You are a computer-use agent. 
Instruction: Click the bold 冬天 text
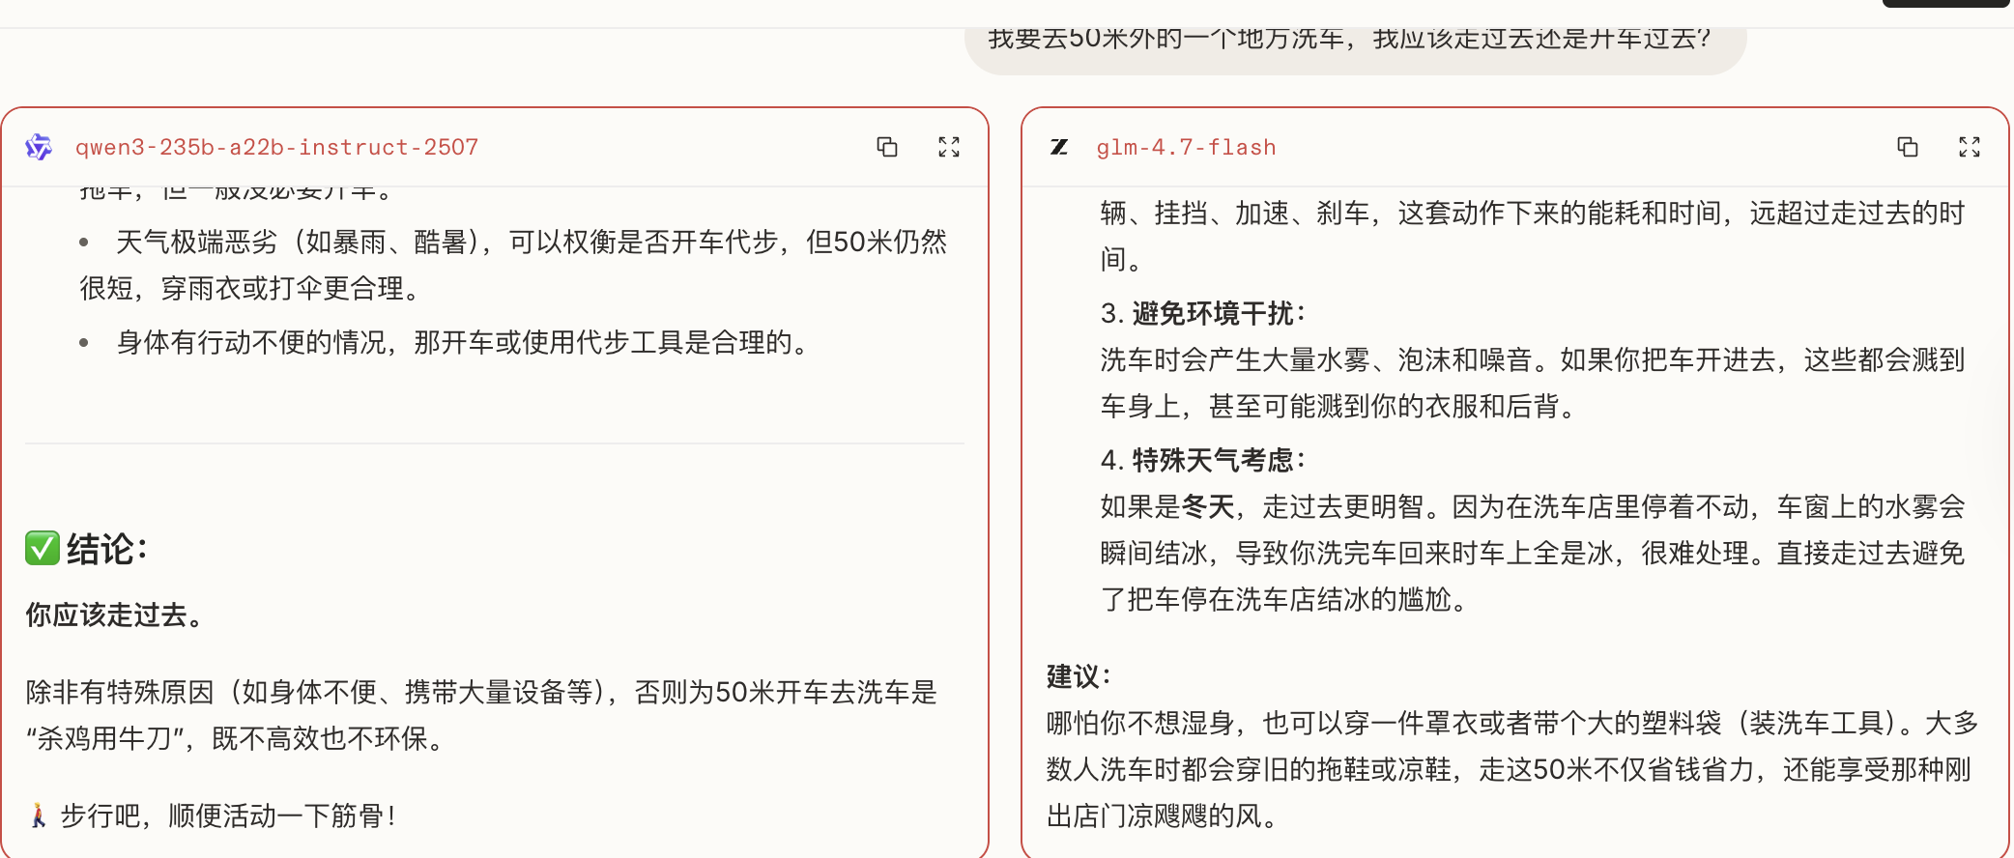pos(1208,506)
